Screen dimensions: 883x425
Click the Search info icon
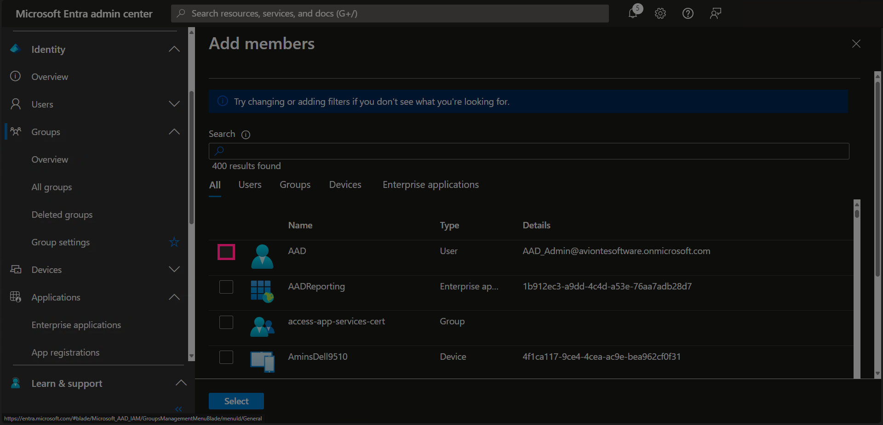pyautogui.click(x=246, y=135)
